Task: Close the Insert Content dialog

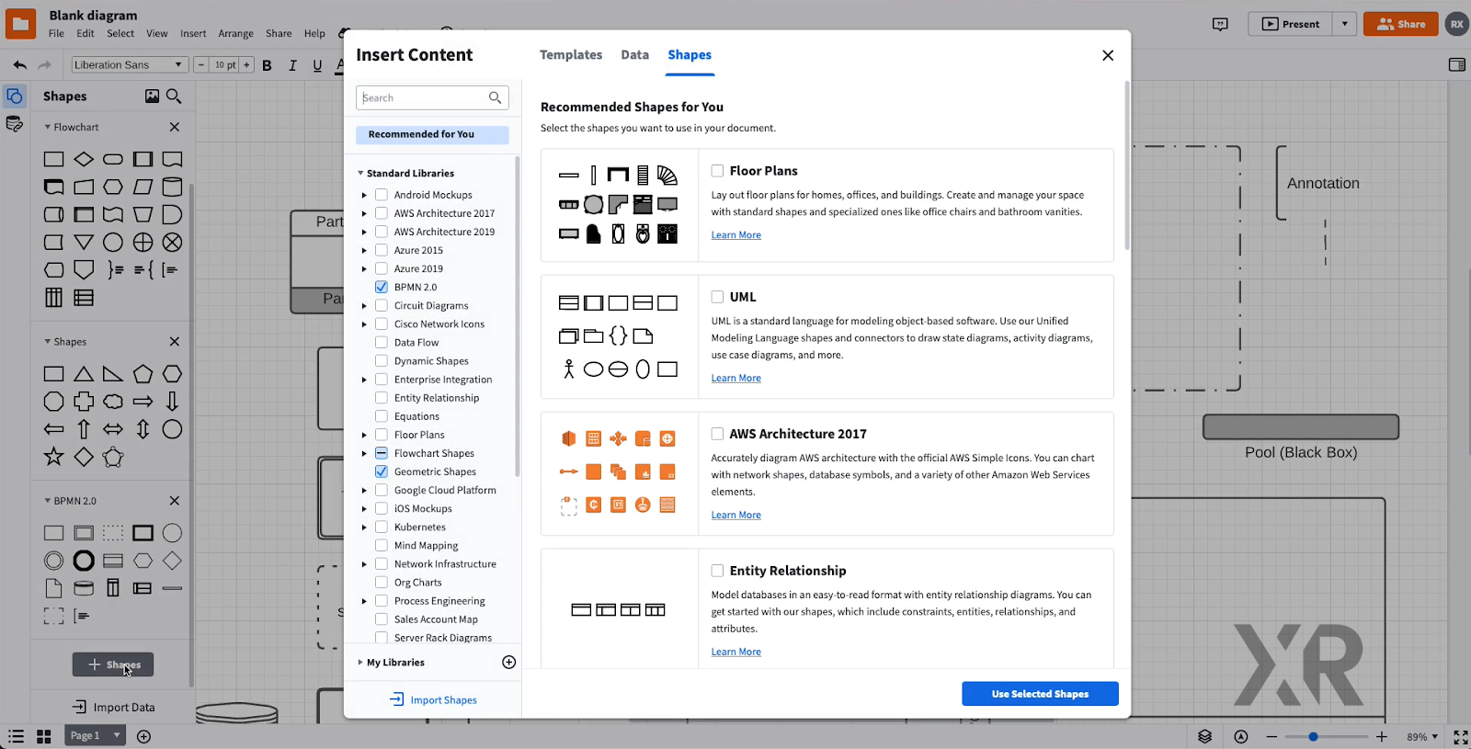Action: tap(1108, 55)
